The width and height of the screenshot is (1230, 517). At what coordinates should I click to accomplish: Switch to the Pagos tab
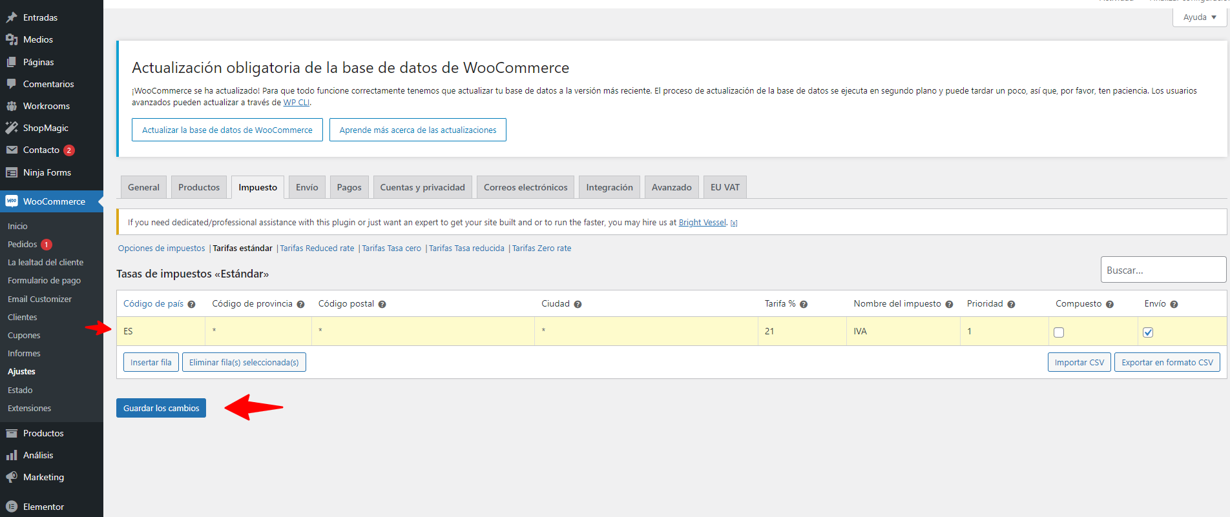pyautogui.click(x=349, y=187)
